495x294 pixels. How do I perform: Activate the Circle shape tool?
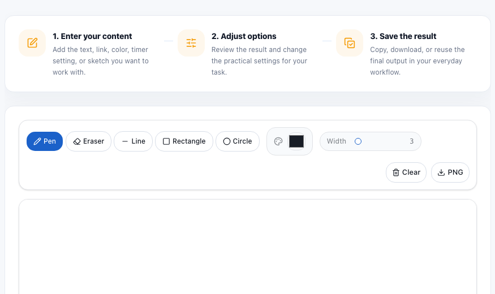pos(238,141)
